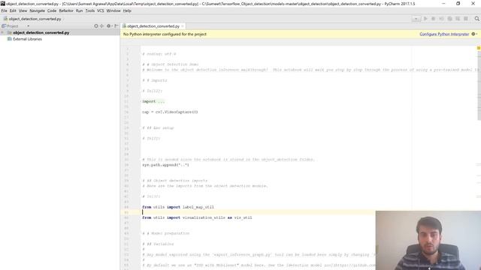Click line 'from utils import label_map_util'
Image resolution: width=481 pixels, height=270 pixels.
tap(178, 207)
